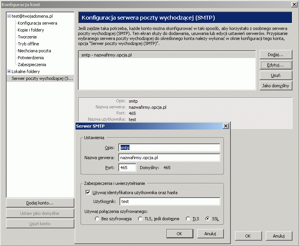
Task: Select Lokalne foldery tree item
Action: [x=26, y=71]
